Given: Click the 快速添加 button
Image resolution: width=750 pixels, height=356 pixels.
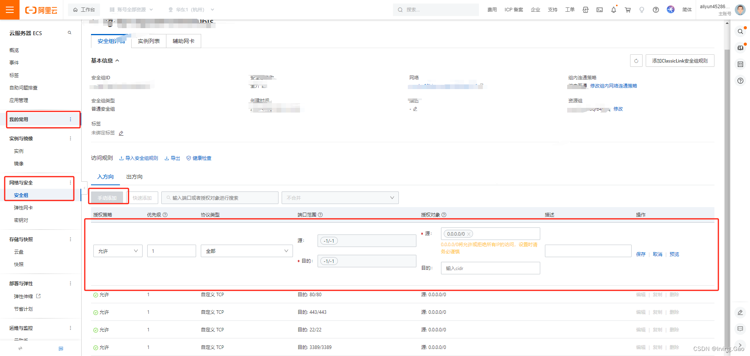Looking at the screenshot, I should point(142,198).
